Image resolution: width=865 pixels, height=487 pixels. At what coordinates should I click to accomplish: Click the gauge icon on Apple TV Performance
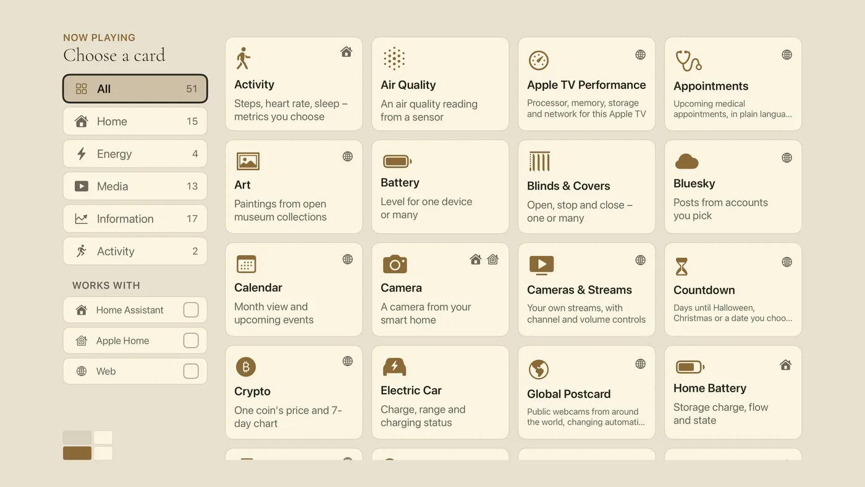click(539, 60)
